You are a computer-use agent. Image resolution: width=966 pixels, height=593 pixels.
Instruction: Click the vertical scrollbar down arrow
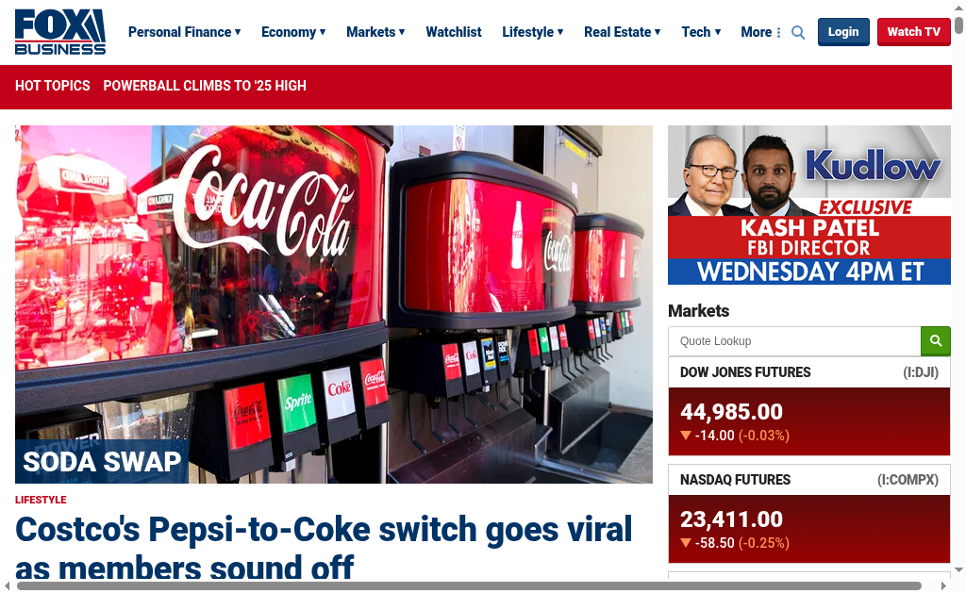point(958,569)
